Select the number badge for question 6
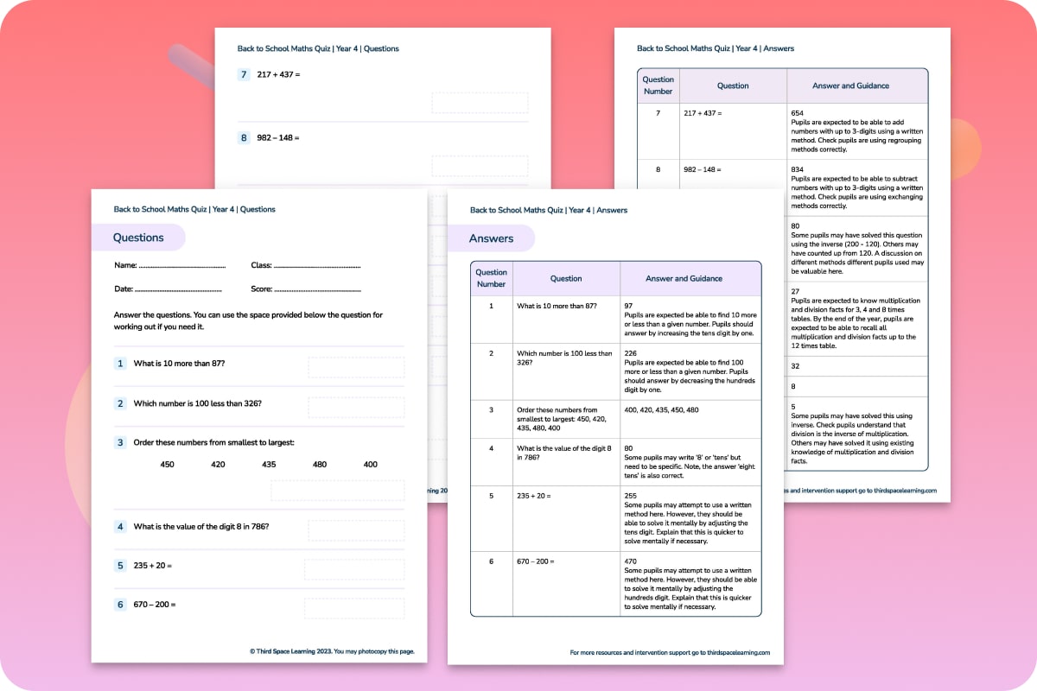Screen dimensions: 1037x691 click(x=120, y=605)
